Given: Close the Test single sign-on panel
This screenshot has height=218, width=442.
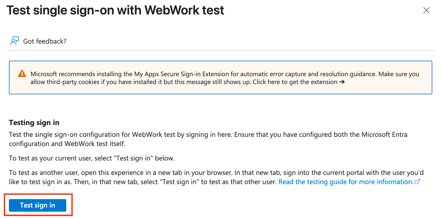Looking at the screenshot, I should (x=426, y=11).
